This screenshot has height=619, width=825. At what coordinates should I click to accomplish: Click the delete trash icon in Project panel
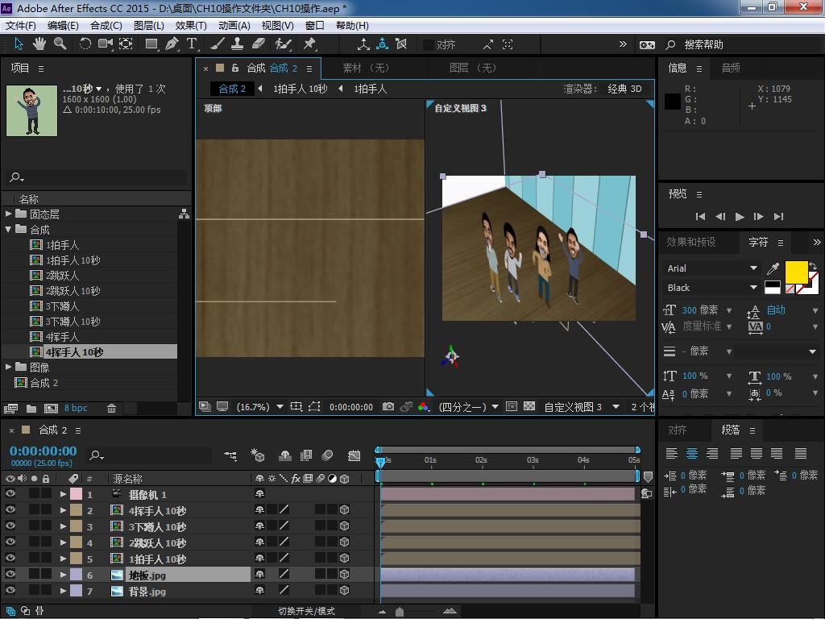click(112, 409)
